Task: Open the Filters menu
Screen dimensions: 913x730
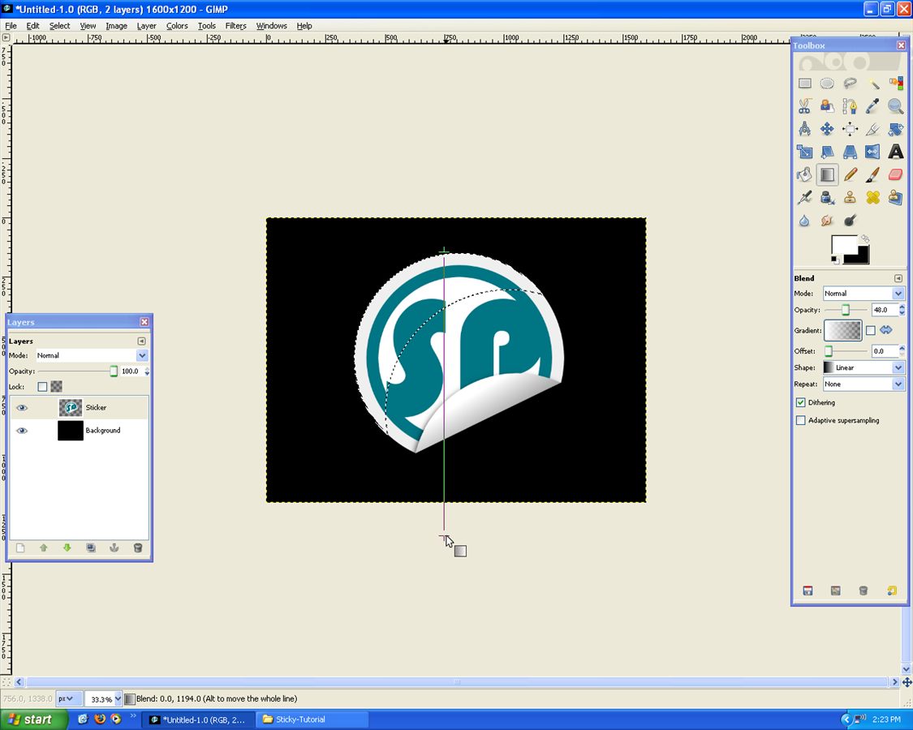Action: click(236, 26)
